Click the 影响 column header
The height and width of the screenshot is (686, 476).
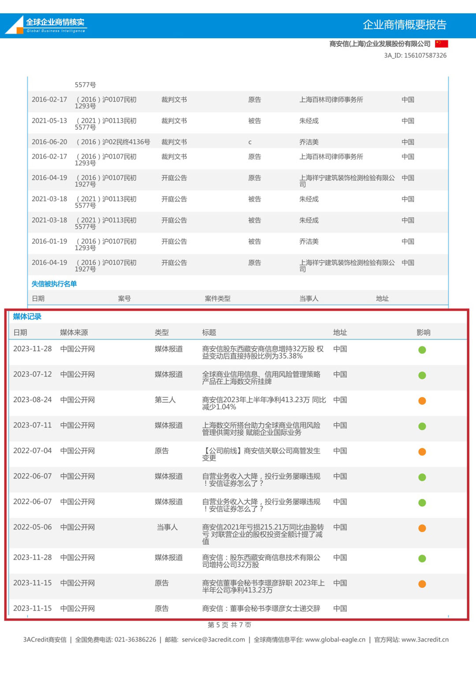(x=424, y=332)
